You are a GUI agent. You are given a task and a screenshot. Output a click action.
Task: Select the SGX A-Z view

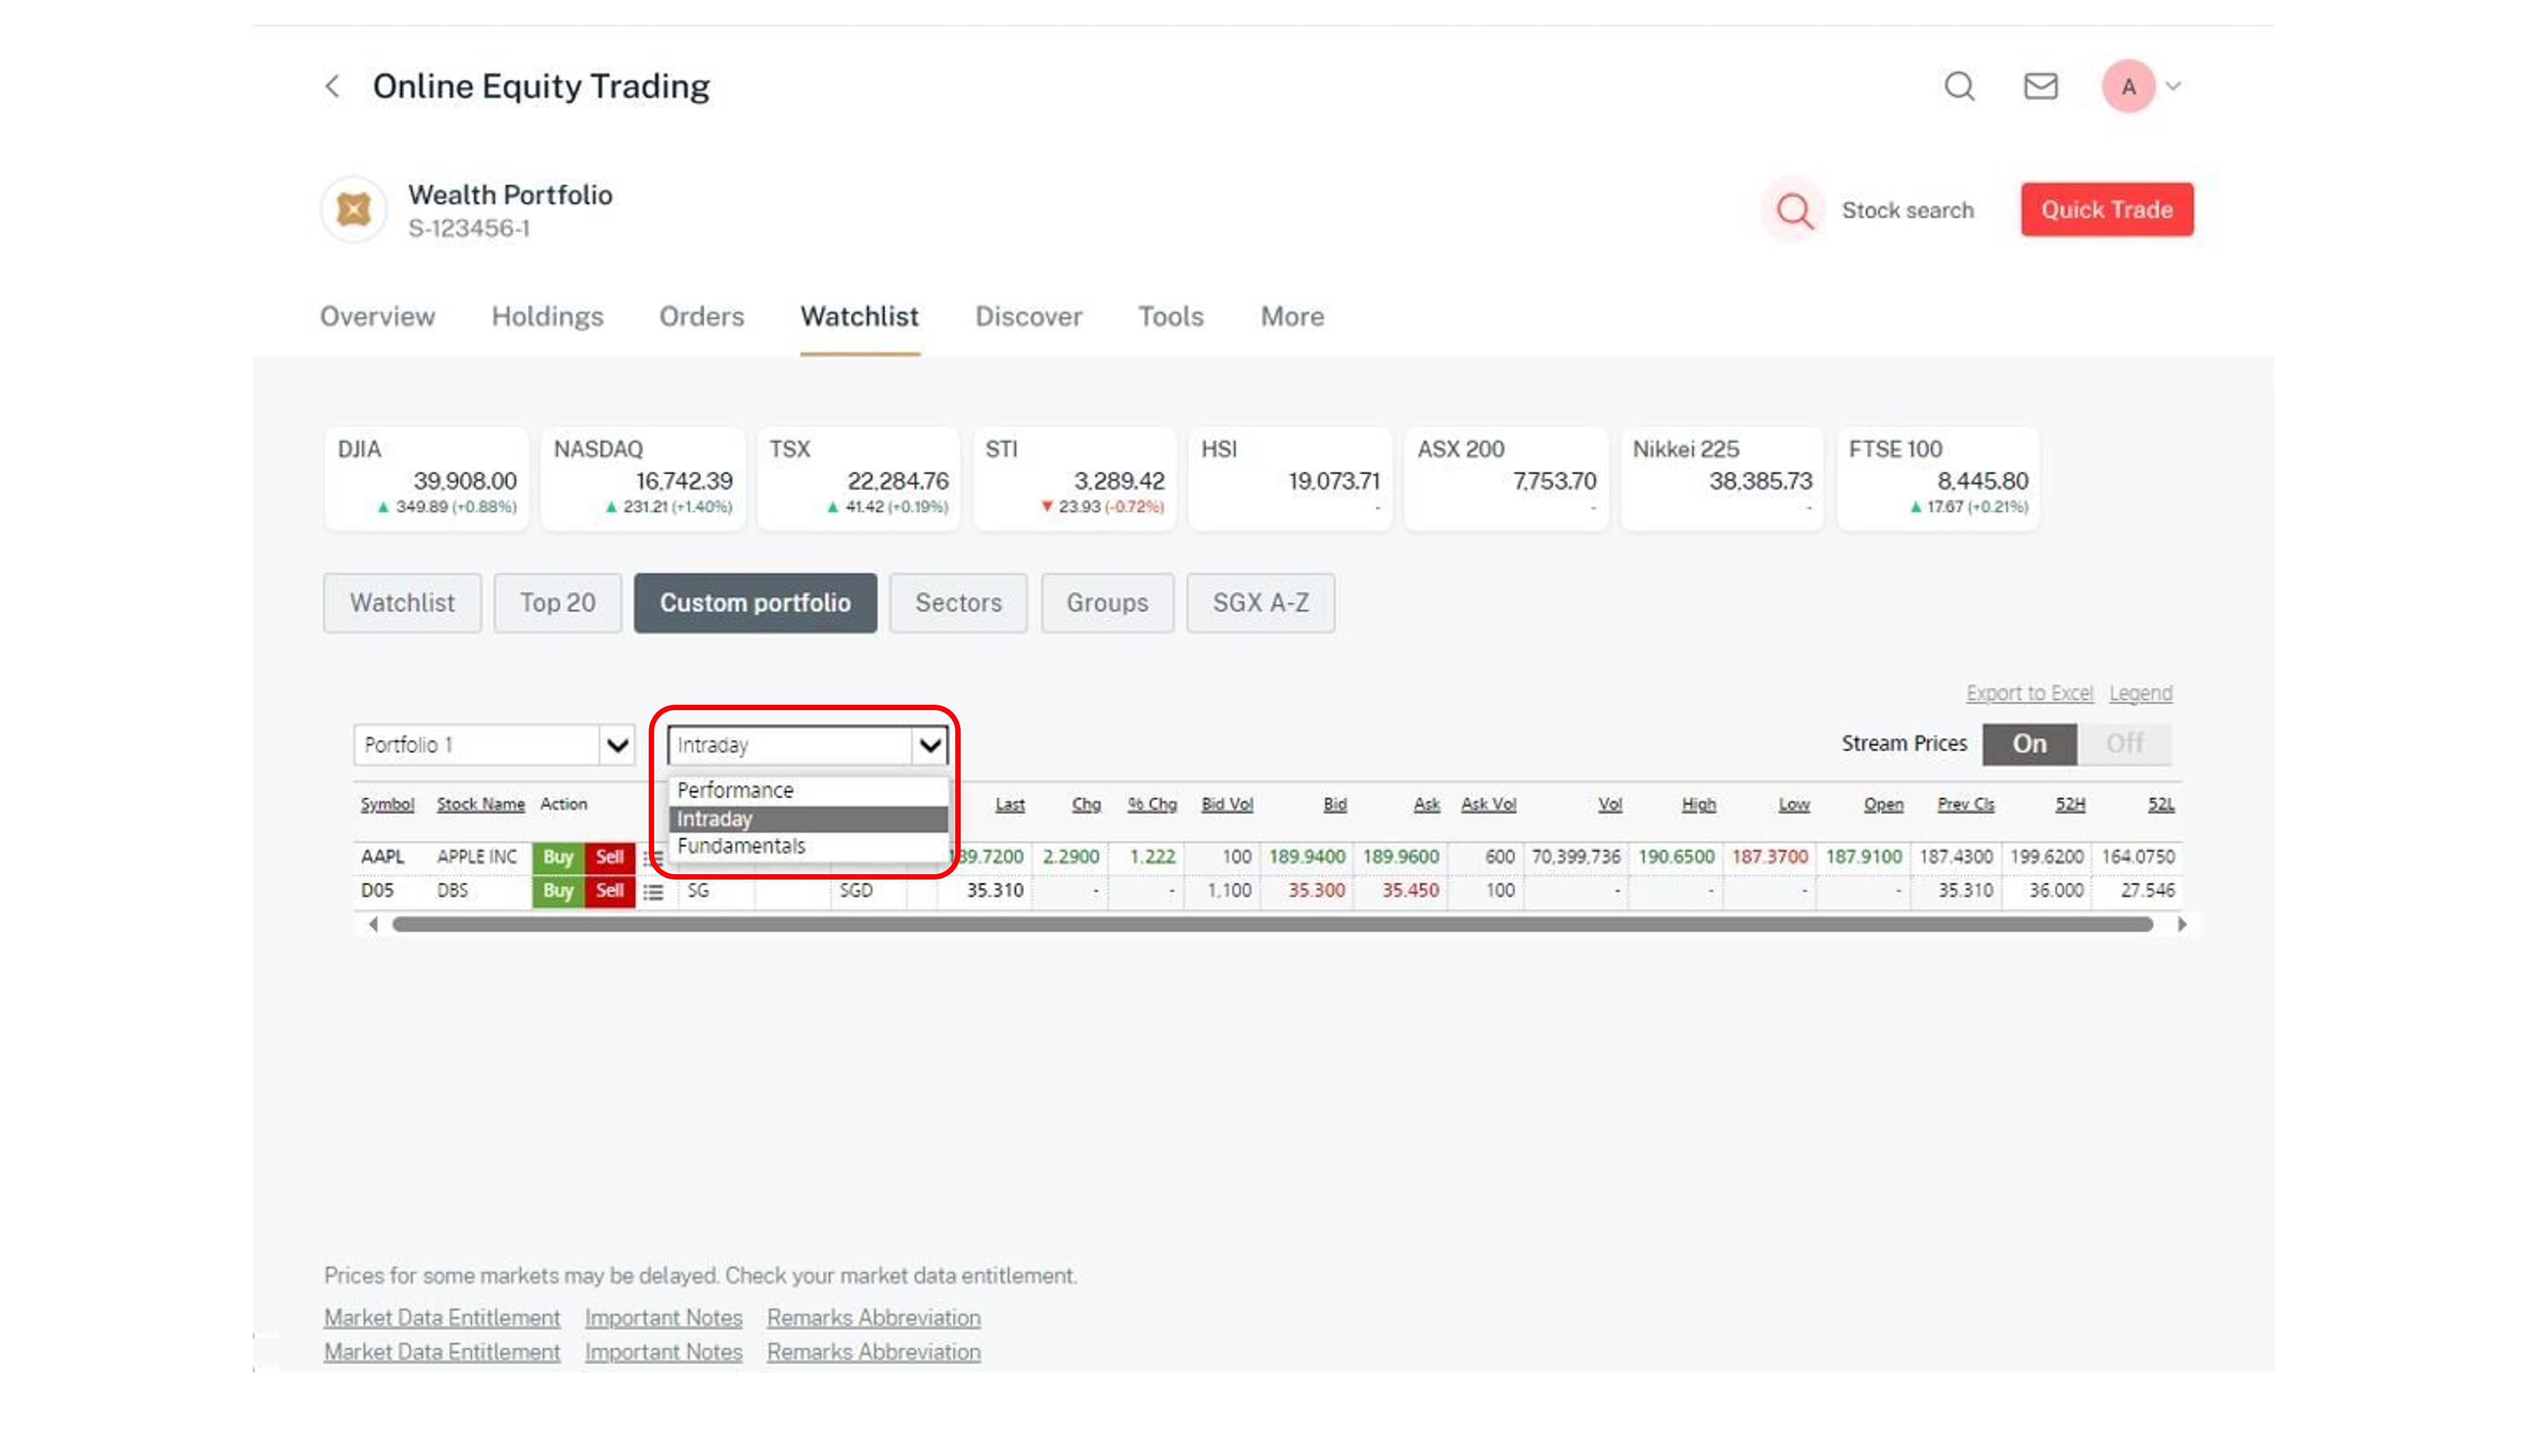point(1261,603)
